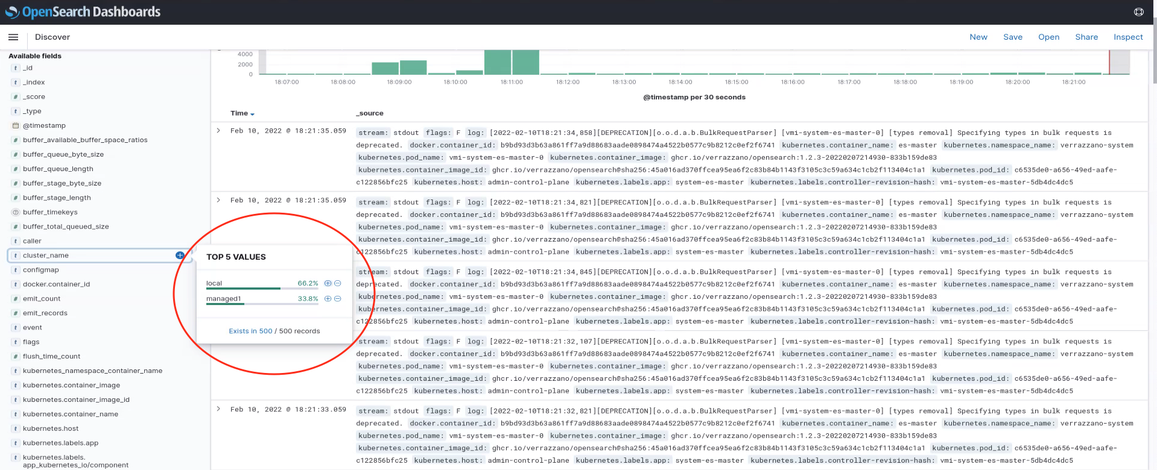Expand second log row at 18:21:35.059
Viewport: 1157px width, 470px height.
coord(218,200)
